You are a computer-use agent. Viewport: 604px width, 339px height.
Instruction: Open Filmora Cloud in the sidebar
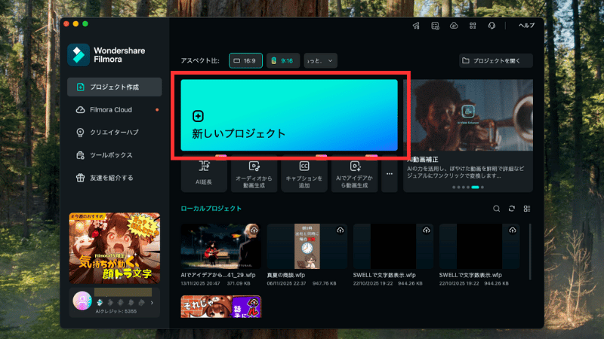pos(115,109)
